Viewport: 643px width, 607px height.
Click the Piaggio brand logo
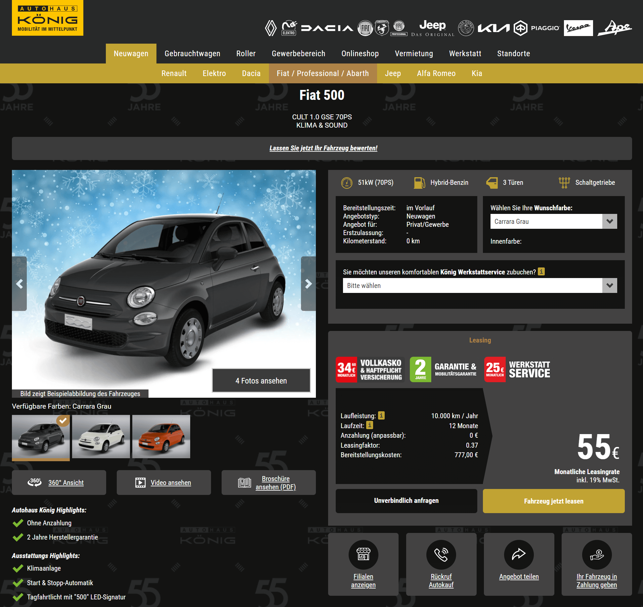(x=536, y=28)
